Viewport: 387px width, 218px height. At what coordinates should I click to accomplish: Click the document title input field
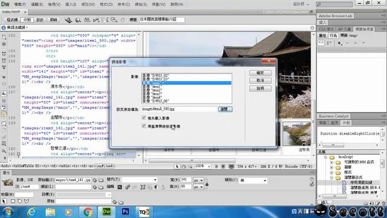coord(161,19)
